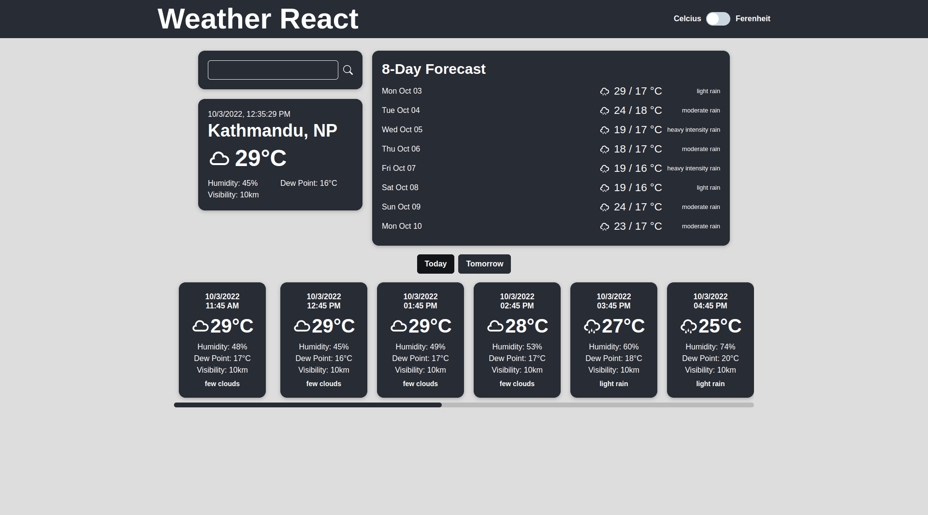Click Humidity: 45% in current weather card

point(232,183)
